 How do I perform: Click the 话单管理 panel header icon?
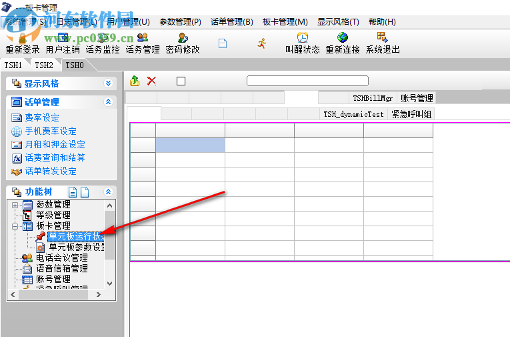pos(17,102)
